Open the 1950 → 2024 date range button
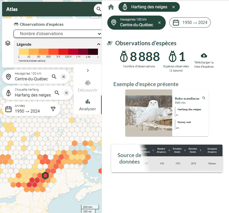 click(190, 22)
